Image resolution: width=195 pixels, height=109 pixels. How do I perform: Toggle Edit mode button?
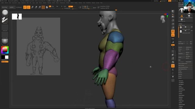pyautogui.click(x=25, y=7)
